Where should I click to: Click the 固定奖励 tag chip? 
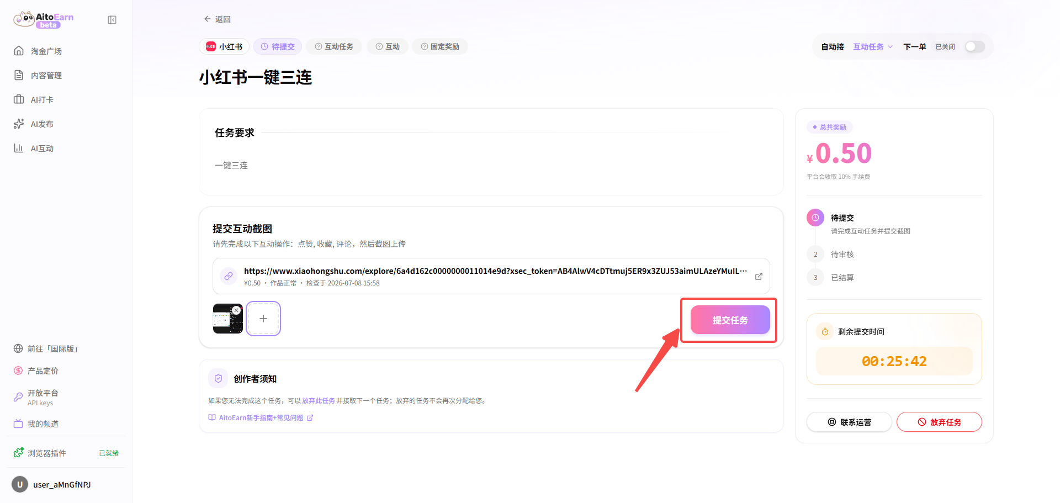[x=440, y=46]
